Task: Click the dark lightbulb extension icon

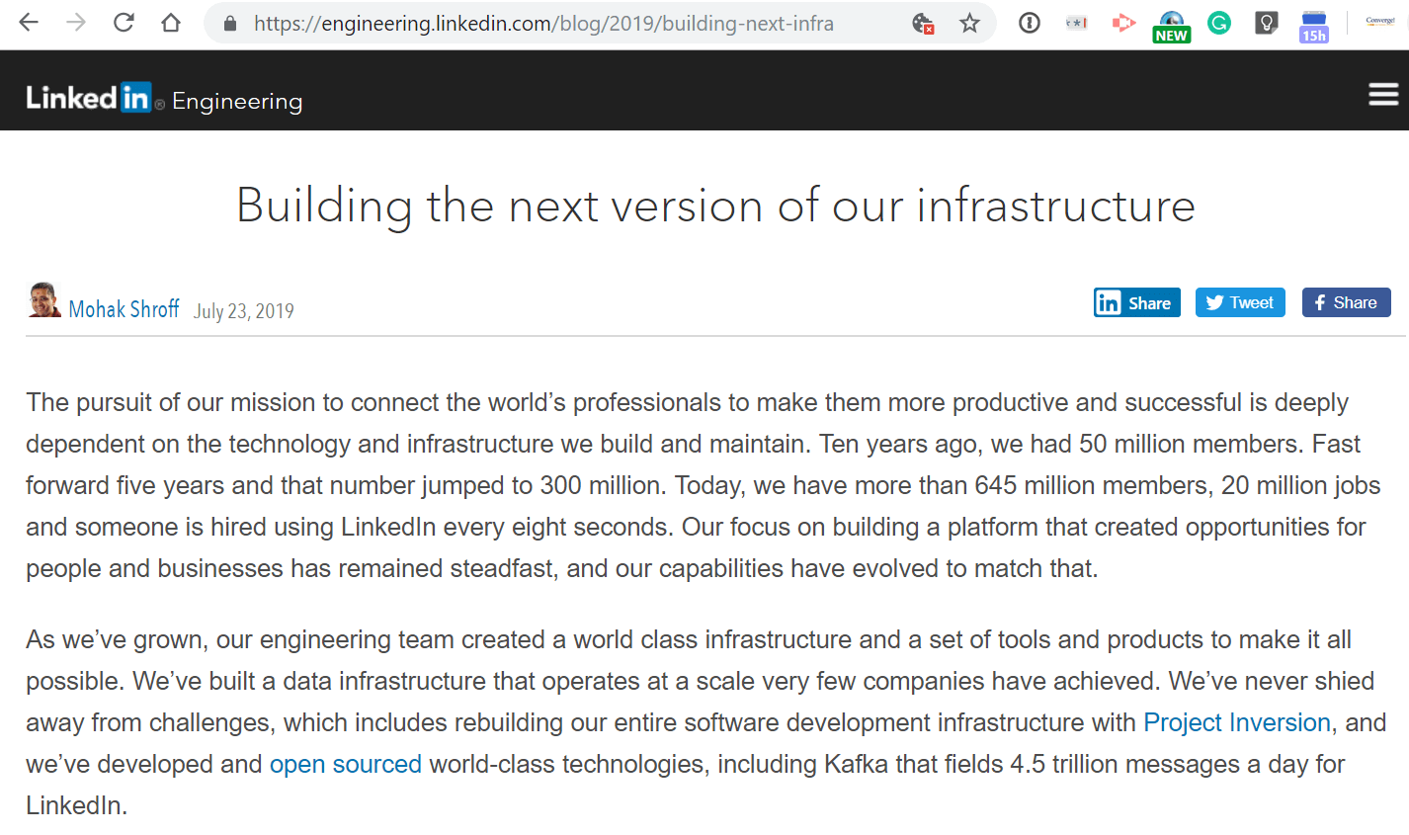Action: (1266, 23)
